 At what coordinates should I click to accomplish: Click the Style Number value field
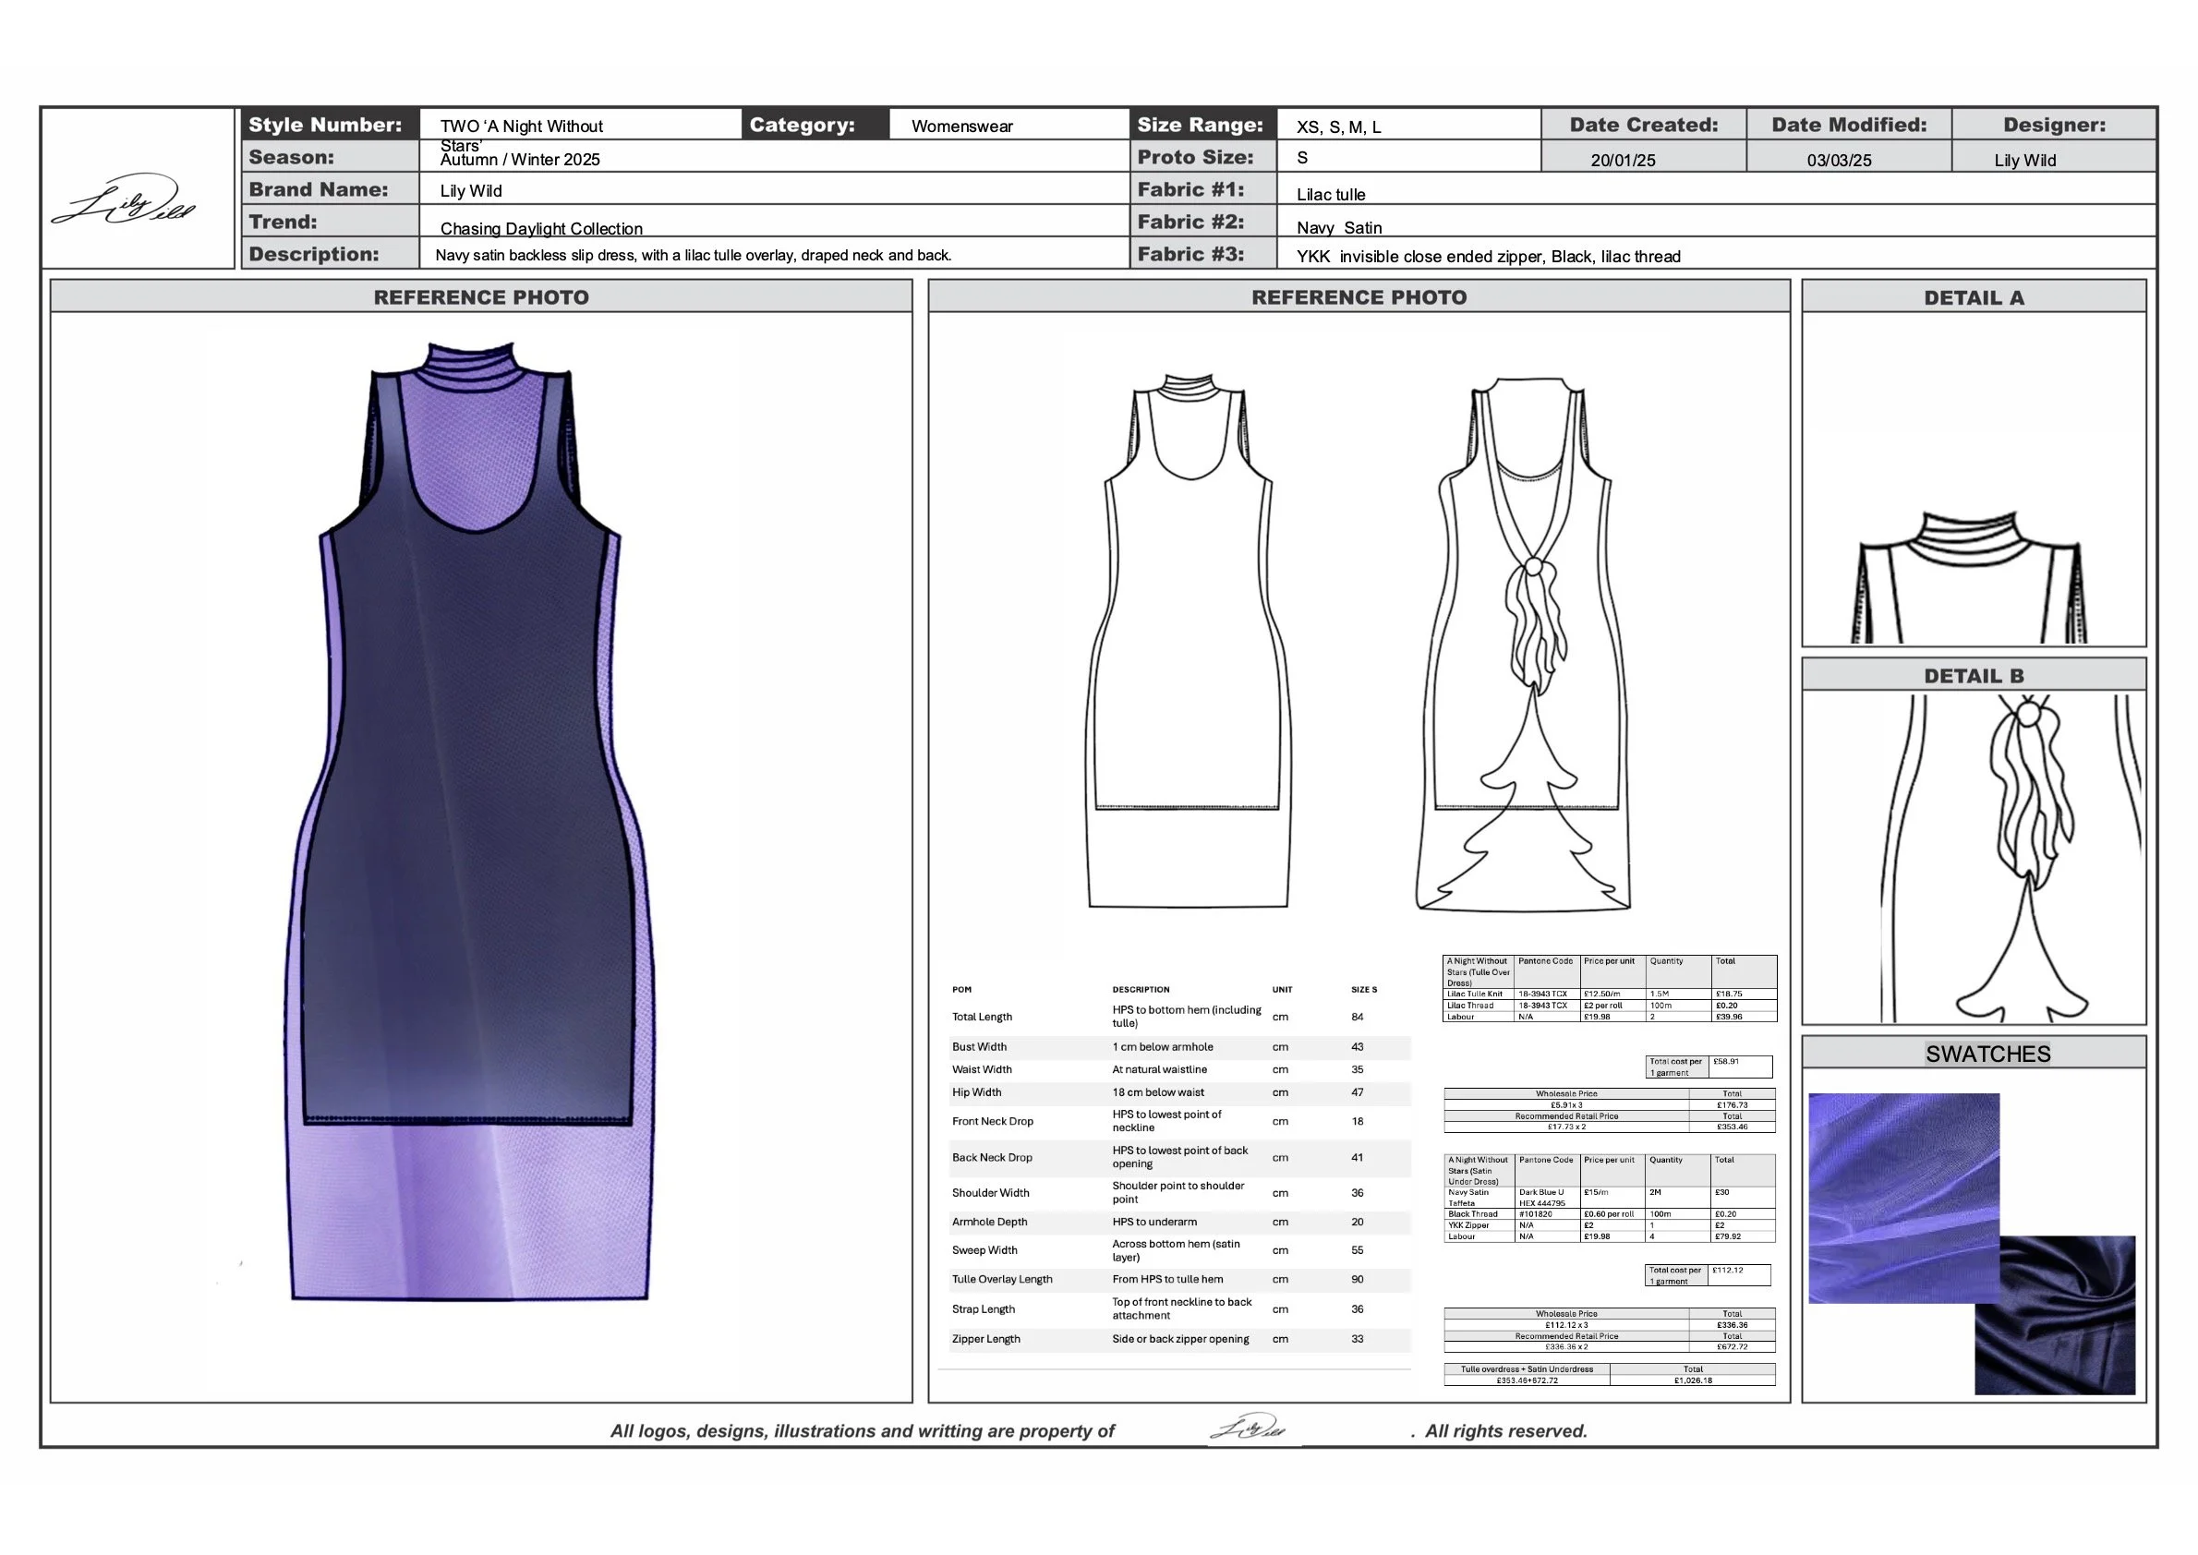(579, 126)
